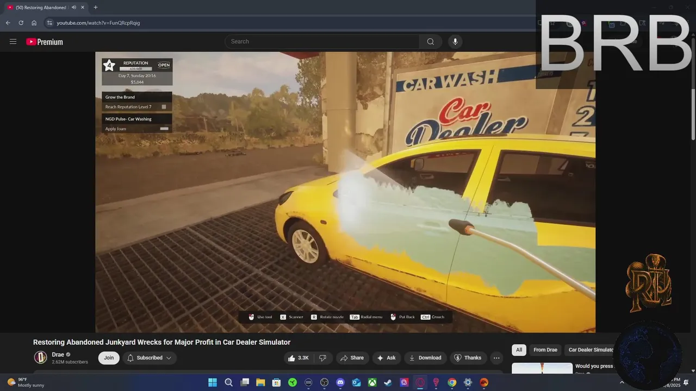View site information icon in address bar
The width and height of the screenshot is (696, 391).
point(49,23)
